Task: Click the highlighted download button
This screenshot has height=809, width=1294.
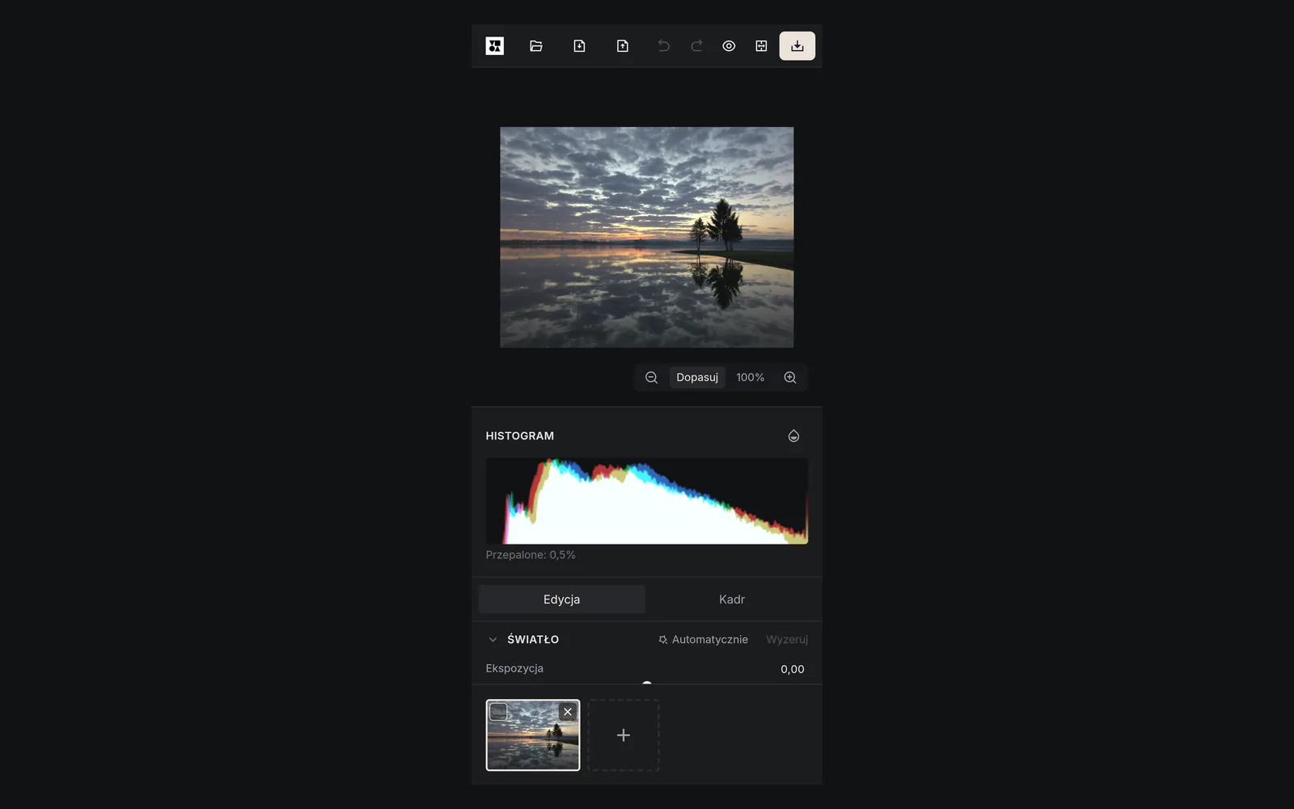Action: pyautogui.click(x=797, y=46)
